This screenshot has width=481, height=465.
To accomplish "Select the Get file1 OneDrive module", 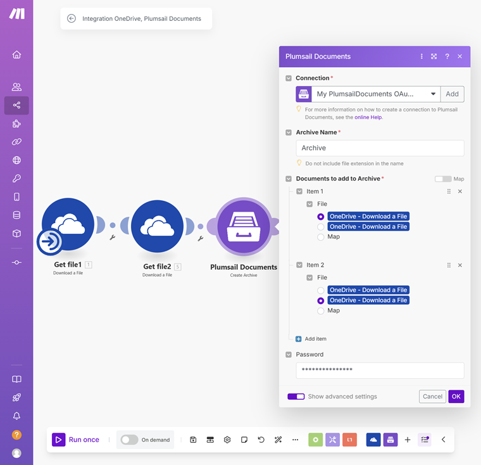I will point(68,224).
